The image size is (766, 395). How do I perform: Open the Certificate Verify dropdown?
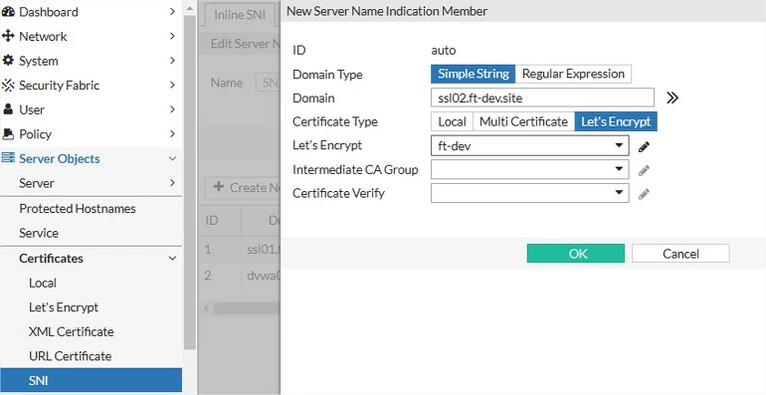tap(529, 193)
